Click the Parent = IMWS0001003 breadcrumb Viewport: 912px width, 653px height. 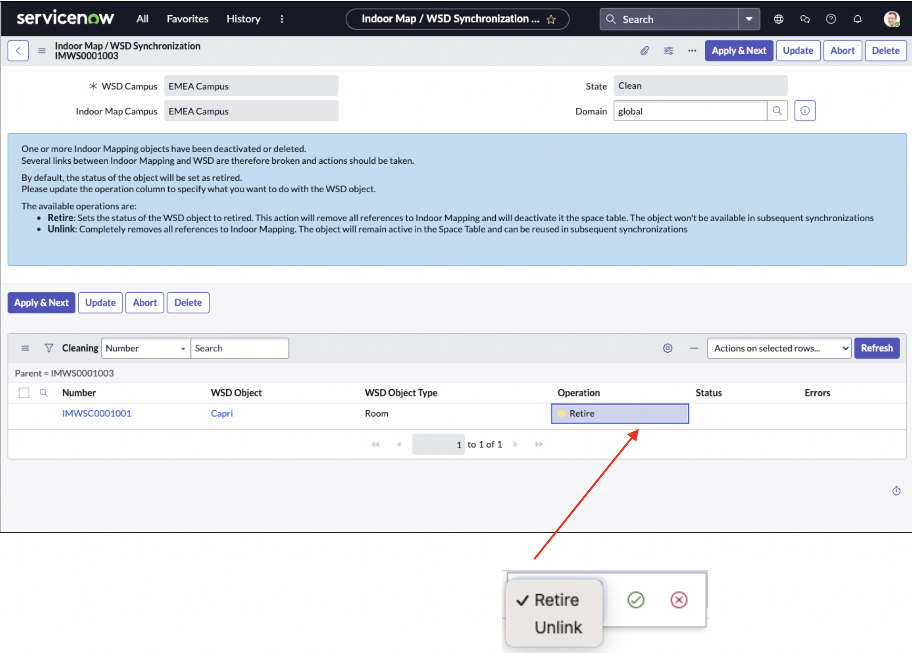pyautogui.click(x=64, y=373)
